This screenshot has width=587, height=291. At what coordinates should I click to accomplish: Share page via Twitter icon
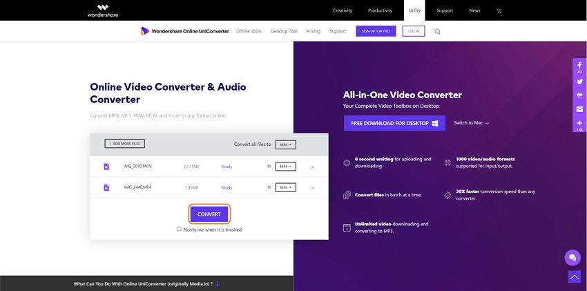click(x=579, y=81)
